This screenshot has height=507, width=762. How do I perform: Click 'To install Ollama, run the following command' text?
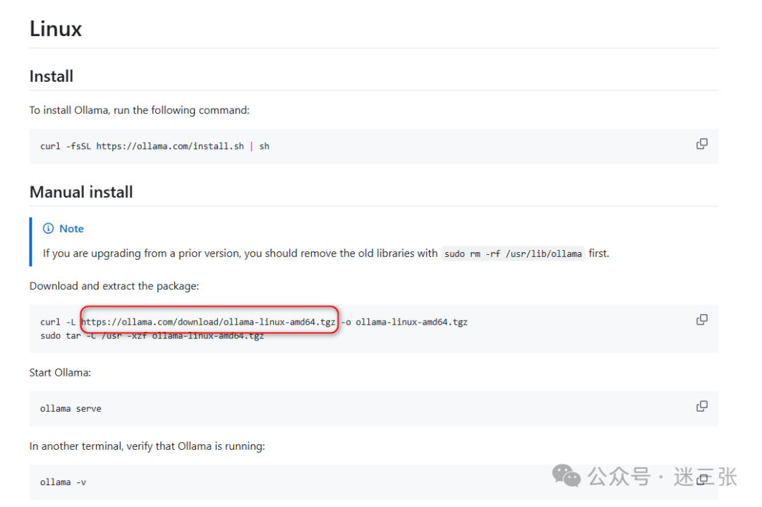(140, 110)
